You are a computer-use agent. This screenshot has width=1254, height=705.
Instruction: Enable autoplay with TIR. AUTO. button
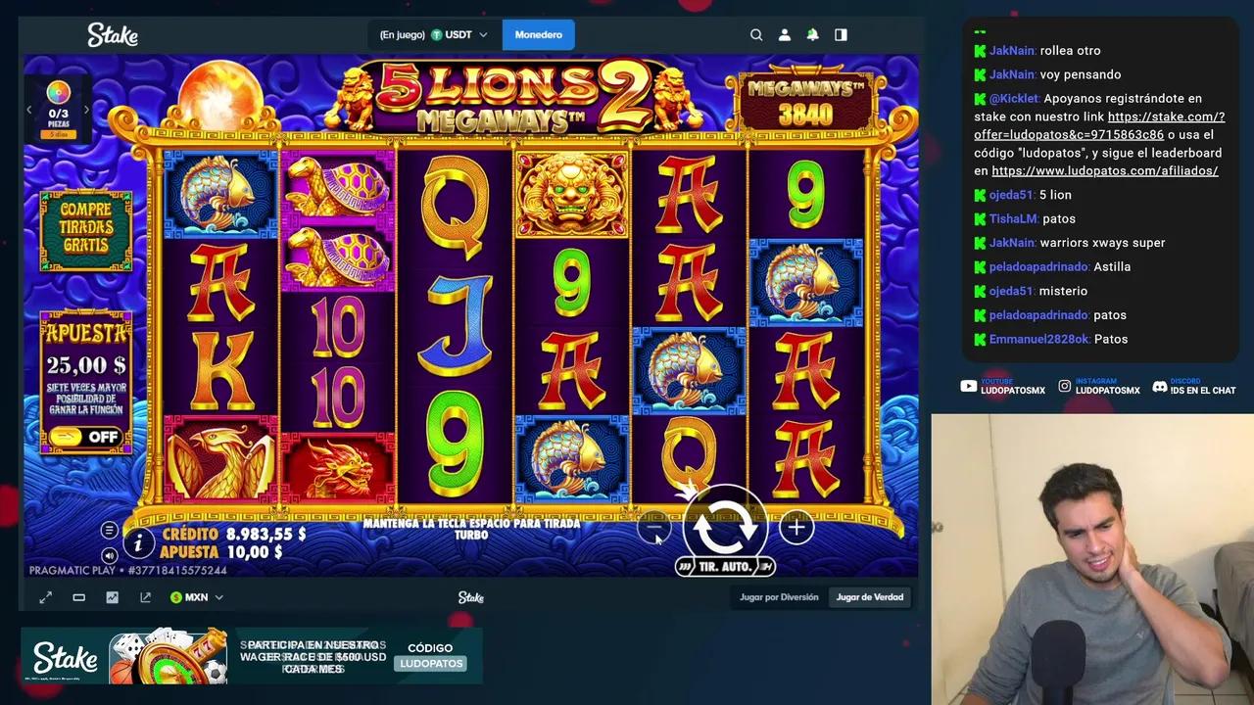point(725,566)
